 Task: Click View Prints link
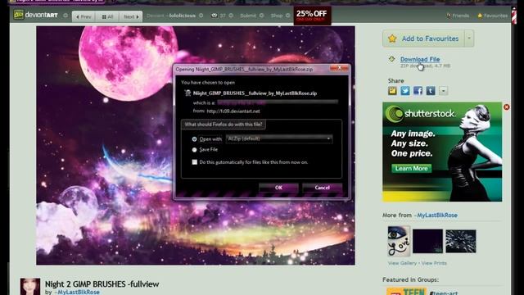coord(434,263)
